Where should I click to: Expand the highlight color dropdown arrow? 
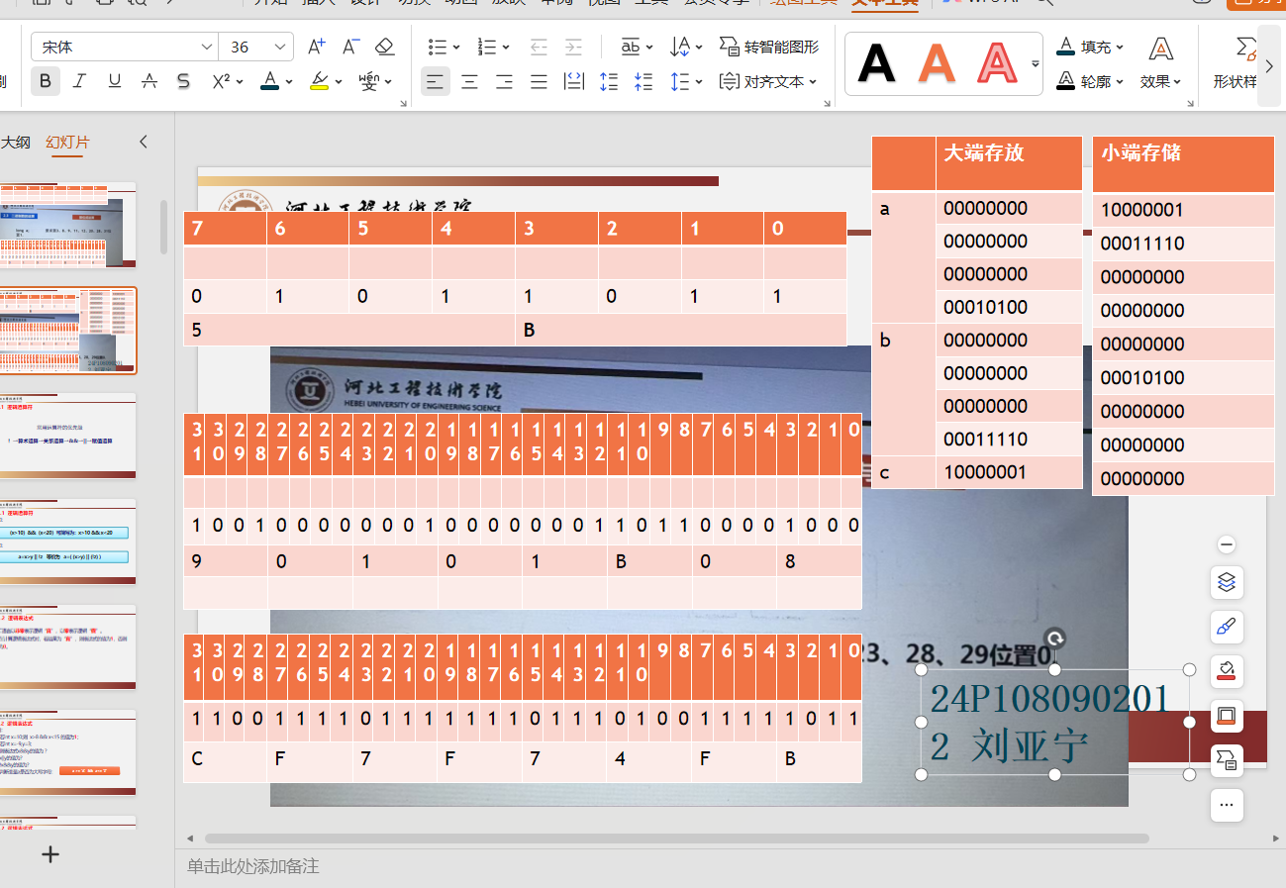pyautogui.click(x=339, y=82)
